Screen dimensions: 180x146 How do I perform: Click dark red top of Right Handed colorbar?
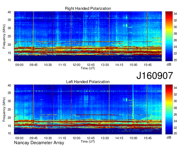[169, 13]
